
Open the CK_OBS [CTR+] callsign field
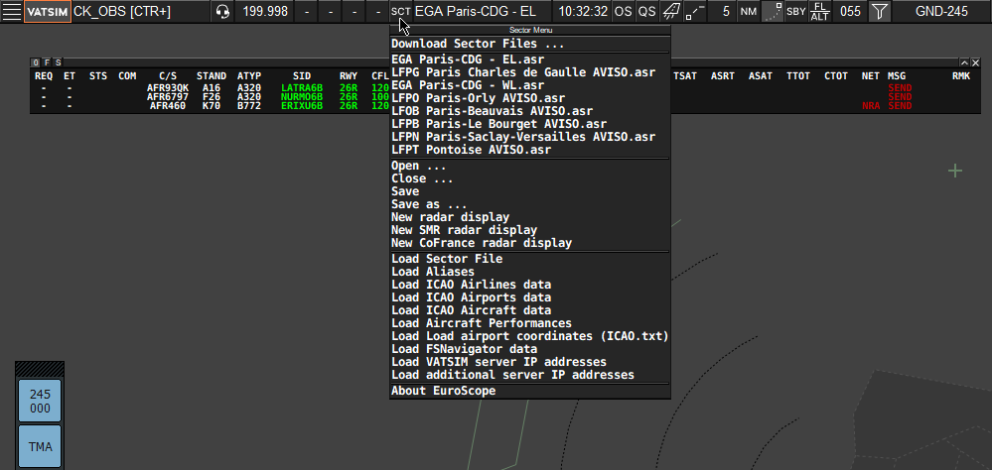(x=140, y=11)
